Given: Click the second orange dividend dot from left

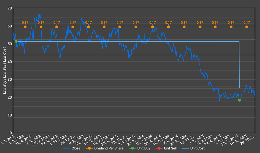Looking at the screenshot, I should [x=41, y=27].
